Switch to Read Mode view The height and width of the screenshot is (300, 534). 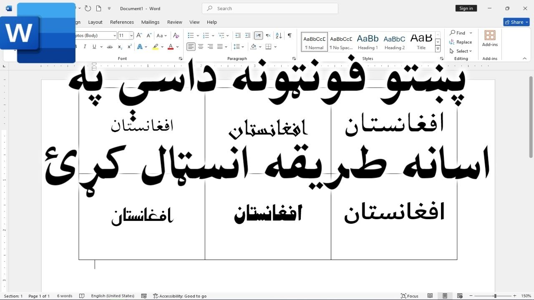[430, 296]
